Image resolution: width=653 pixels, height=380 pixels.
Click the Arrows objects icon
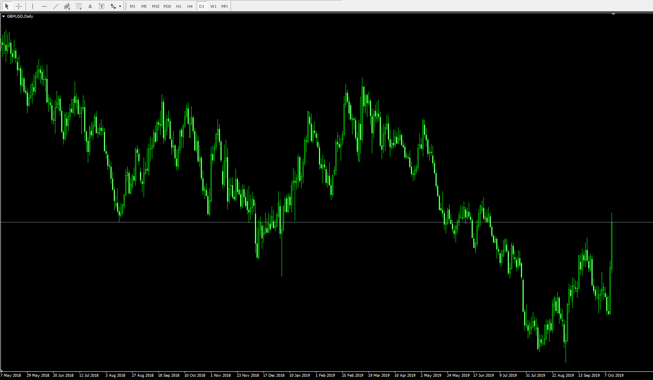pyautogui.click(x=113, y=6)
